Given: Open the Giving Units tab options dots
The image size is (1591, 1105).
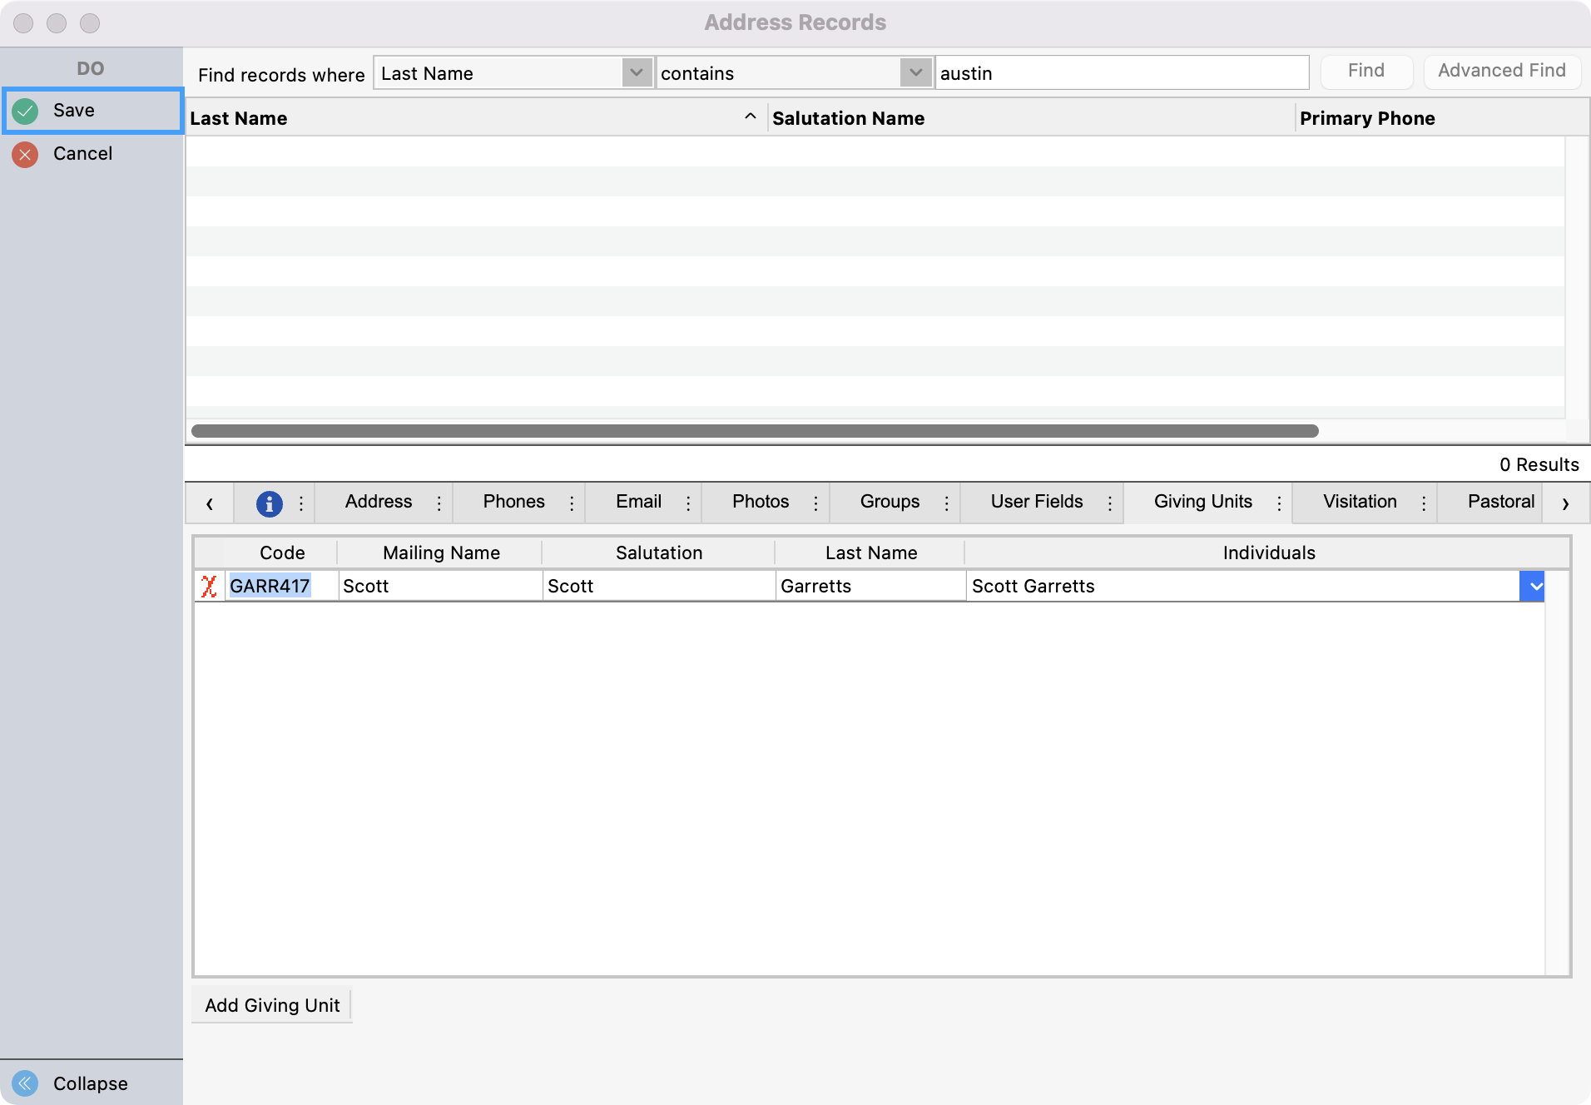Looking at the screenshot, I should click(x=1279, y=503).
